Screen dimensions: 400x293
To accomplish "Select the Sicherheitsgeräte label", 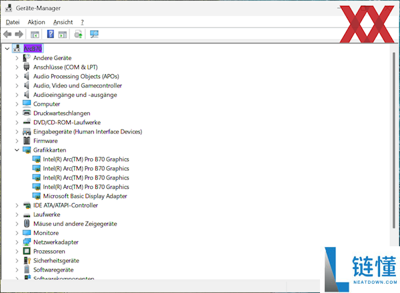I will 56,260.
